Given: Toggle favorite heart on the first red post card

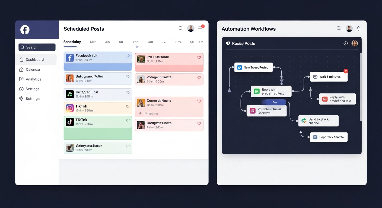Looking at the screenshot, I should [199, 57].
